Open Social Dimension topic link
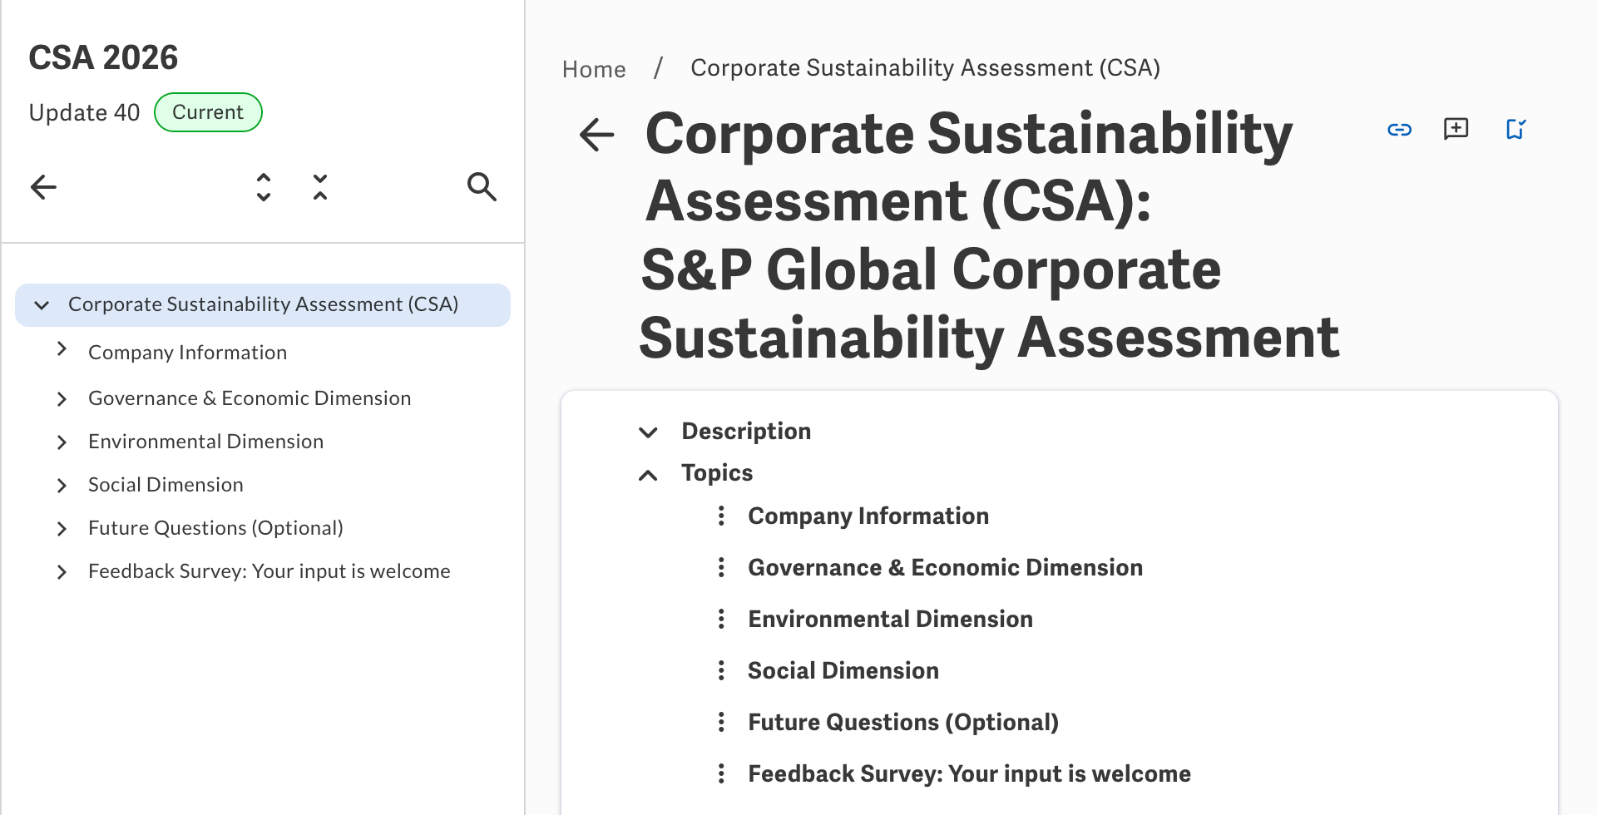The height and width of the screenshot is (815, 1597). tap(843, 671)
